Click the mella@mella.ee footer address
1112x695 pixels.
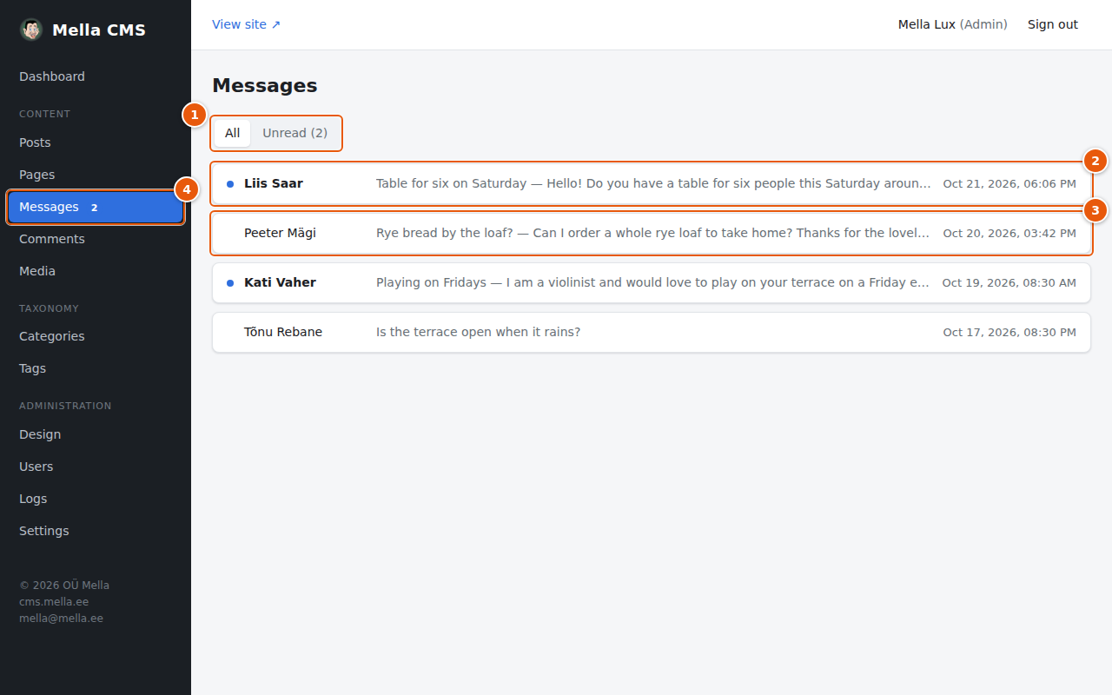pyautogui.click(x=61, y=619)
